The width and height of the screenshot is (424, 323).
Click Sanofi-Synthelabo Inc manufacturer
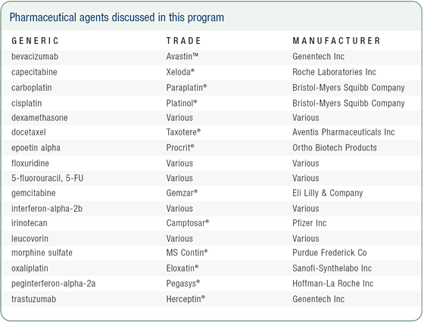(x=332, y=269)
